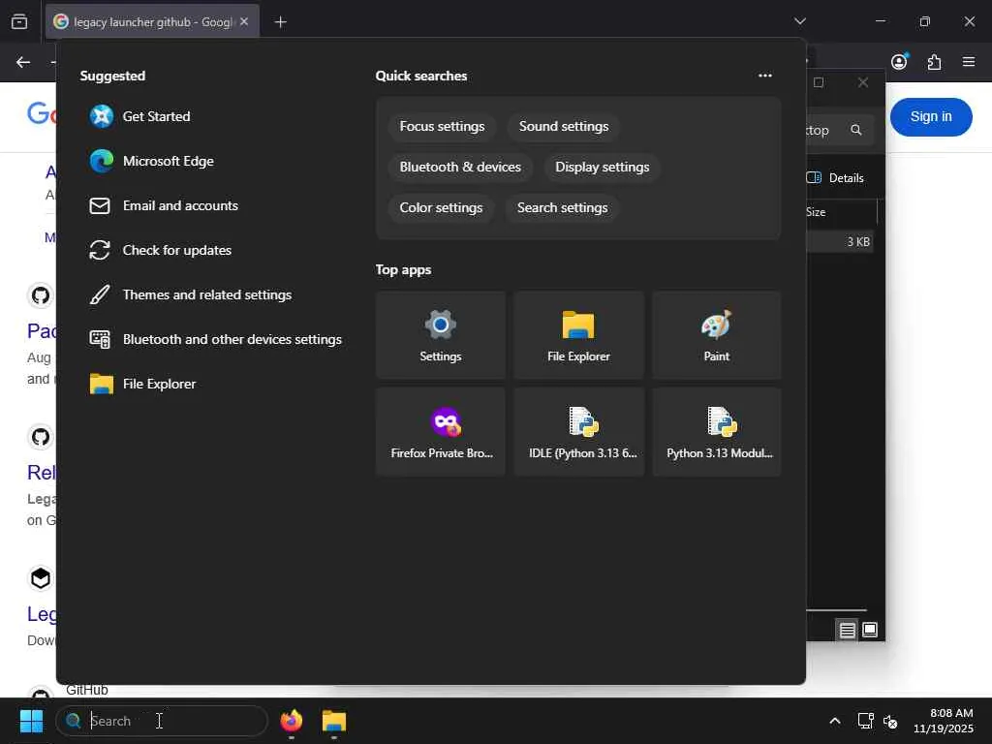Select Display settings quick search
This screenshot has height=744, width=992.
(602, 167)
